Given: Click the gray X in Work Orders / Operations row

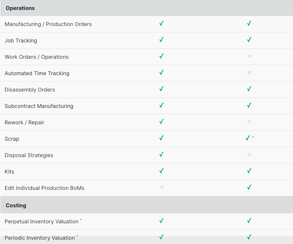Looking at the screenshot, I should point(249,56).
